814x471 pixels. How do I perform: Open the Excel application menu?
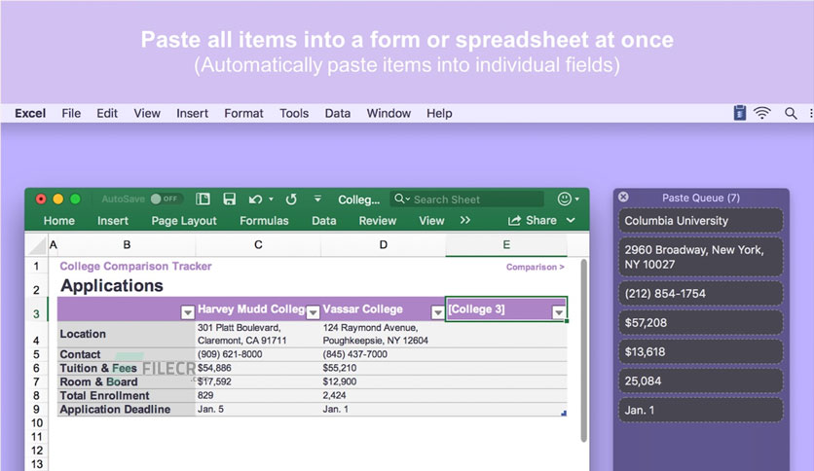30,113
